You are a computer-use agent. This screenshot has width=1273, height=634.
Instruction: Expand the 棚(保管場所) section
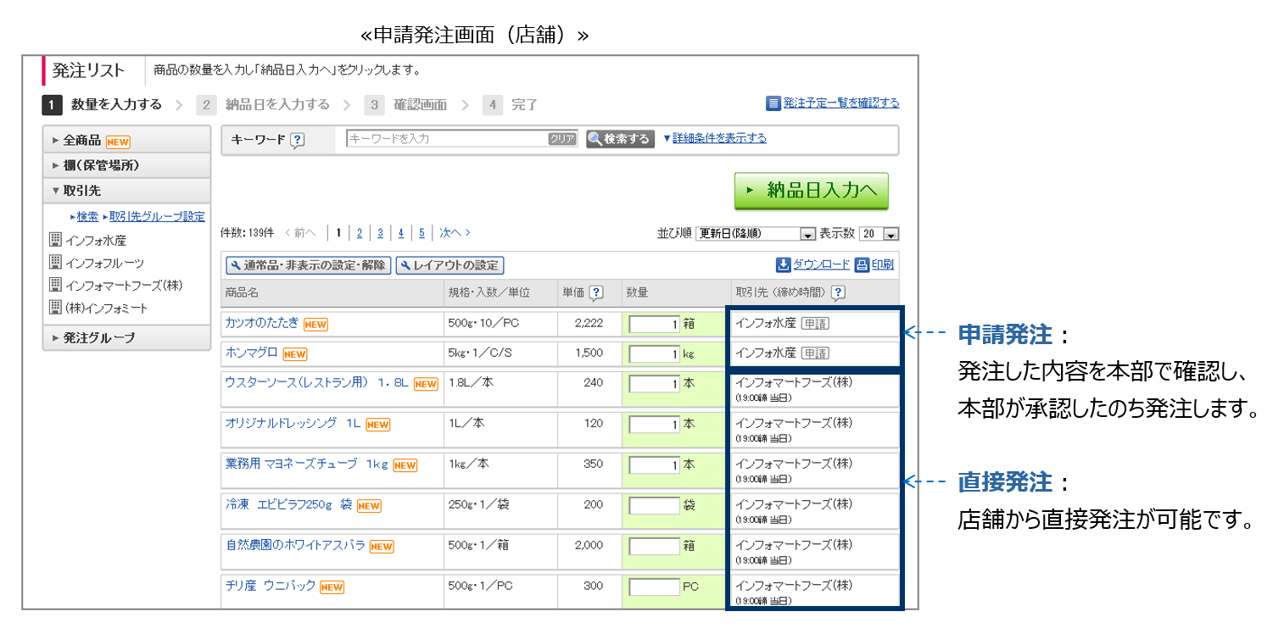tap(126, 165)
